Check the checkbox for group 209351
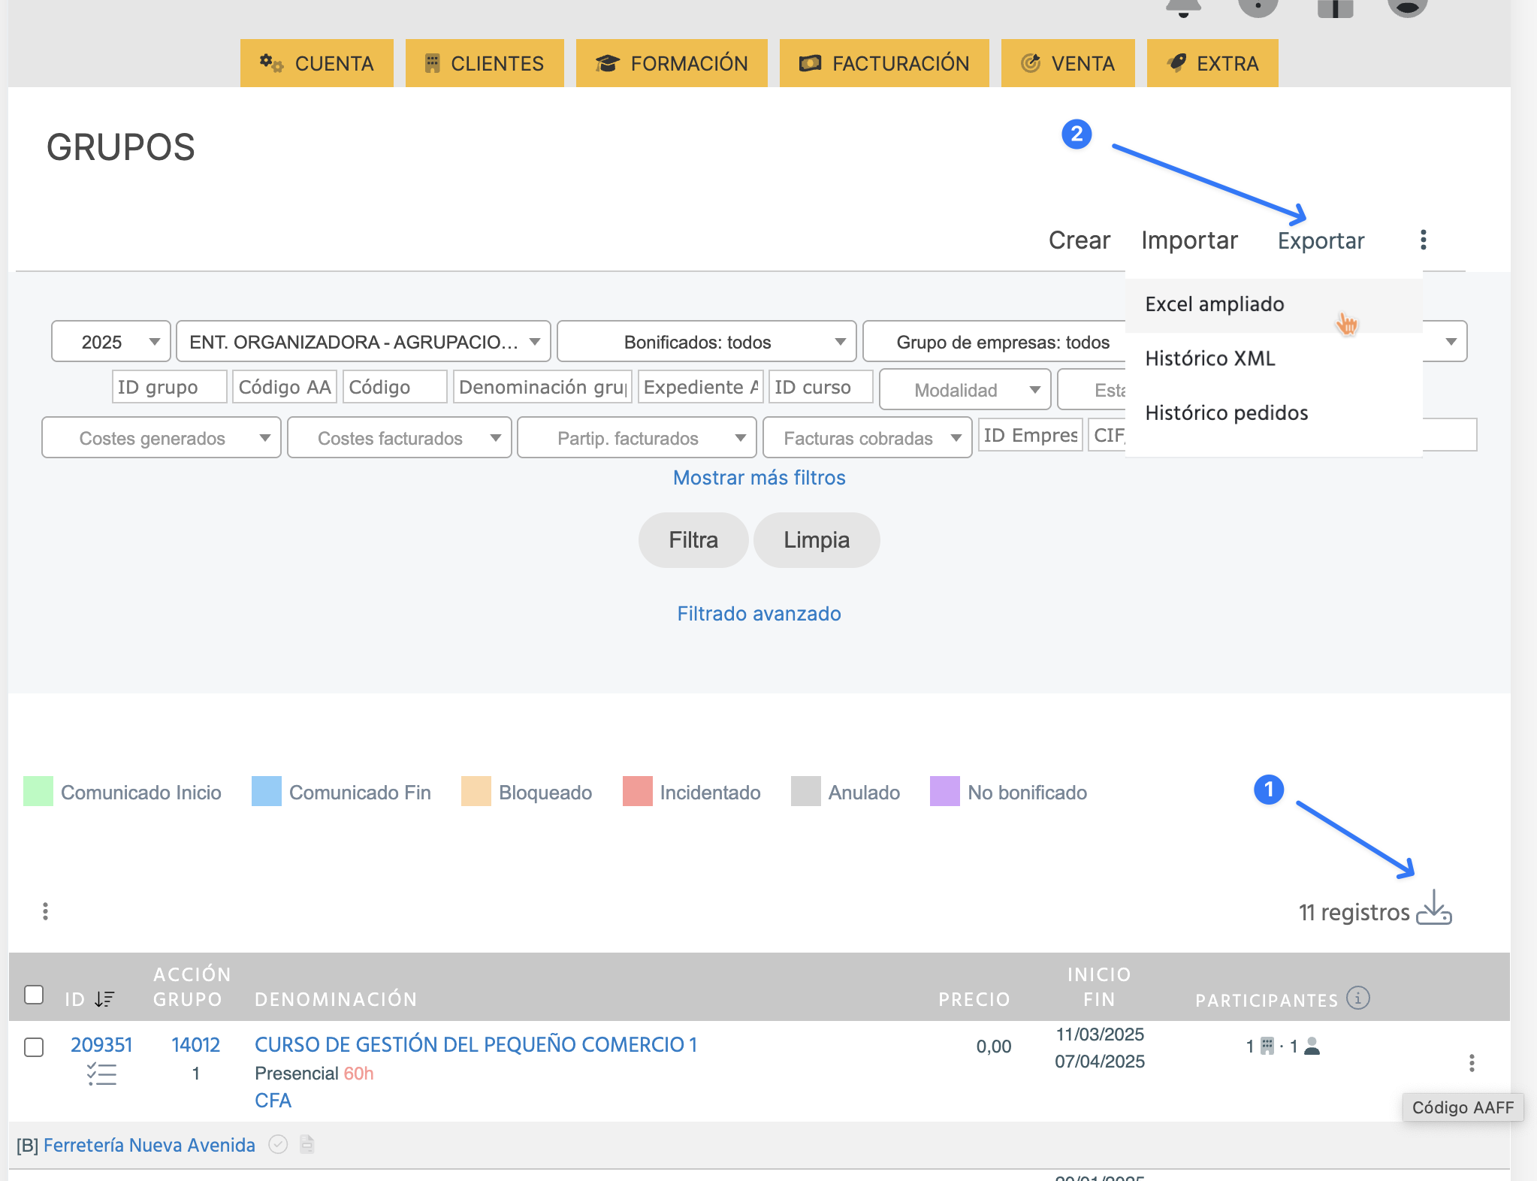The image size is (1537, 1181). 34,1047
